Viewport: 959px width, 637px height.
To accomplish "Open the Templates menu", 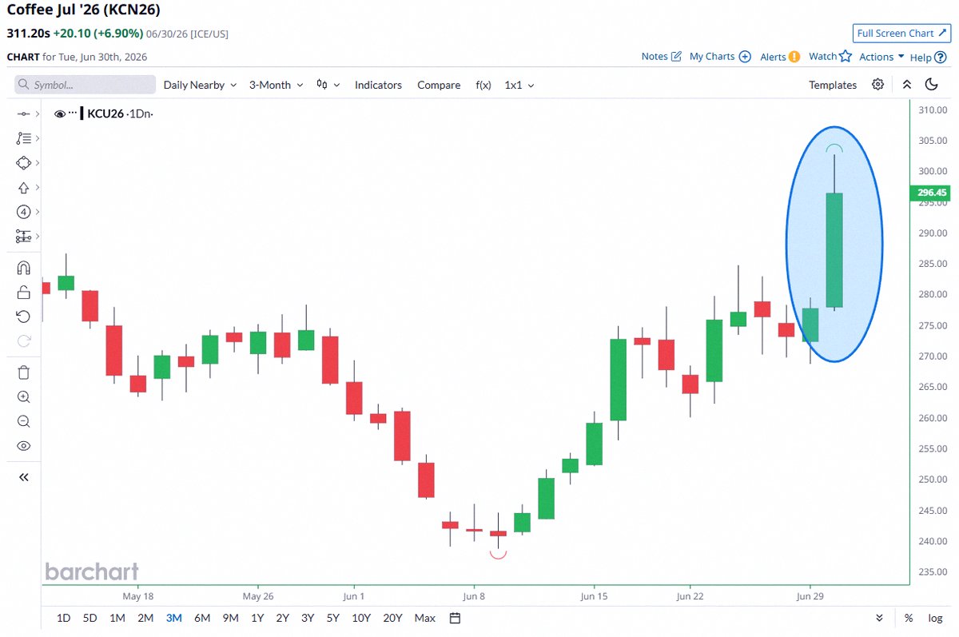I will [x=833, y=85].
